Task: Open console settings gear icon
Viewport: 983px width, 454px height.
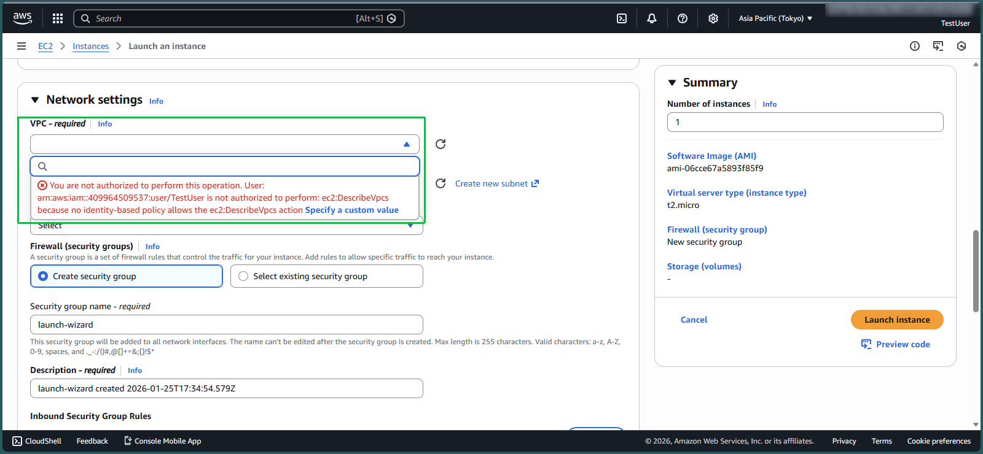Action: click(713, 18)
